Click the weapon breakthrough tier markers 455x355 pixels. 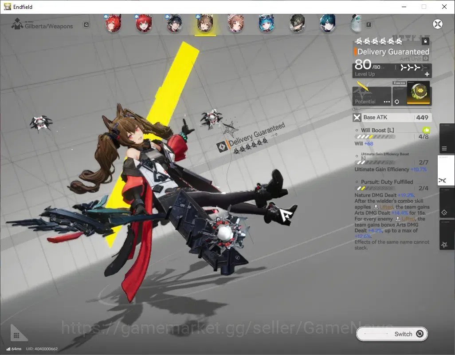pyautogui.click(x=413, y=67)
